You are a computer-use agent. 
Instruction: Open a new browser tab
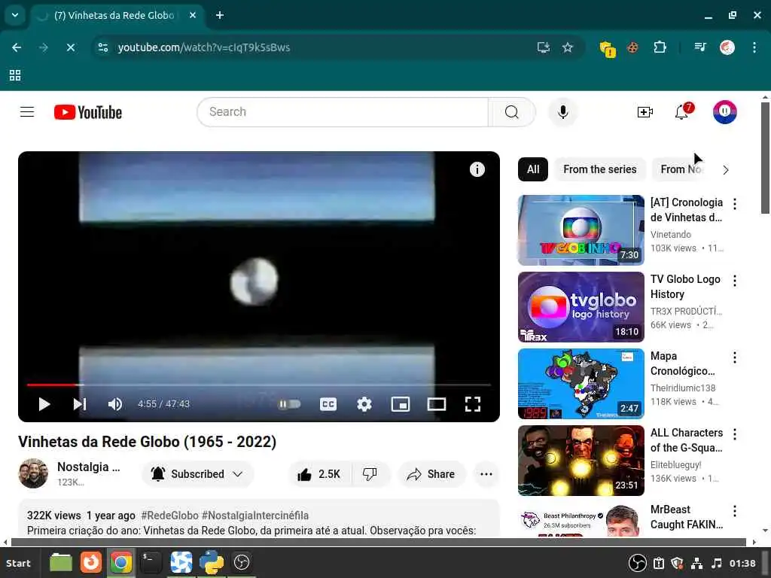(x=220, y=15)
